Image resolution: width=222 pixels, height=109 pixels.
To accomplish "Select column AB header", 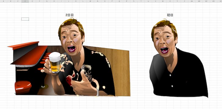I will (199, 1).
